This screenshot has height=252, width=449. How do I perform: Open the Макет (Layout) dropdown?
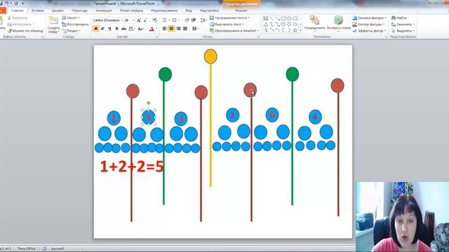point(71,17)
